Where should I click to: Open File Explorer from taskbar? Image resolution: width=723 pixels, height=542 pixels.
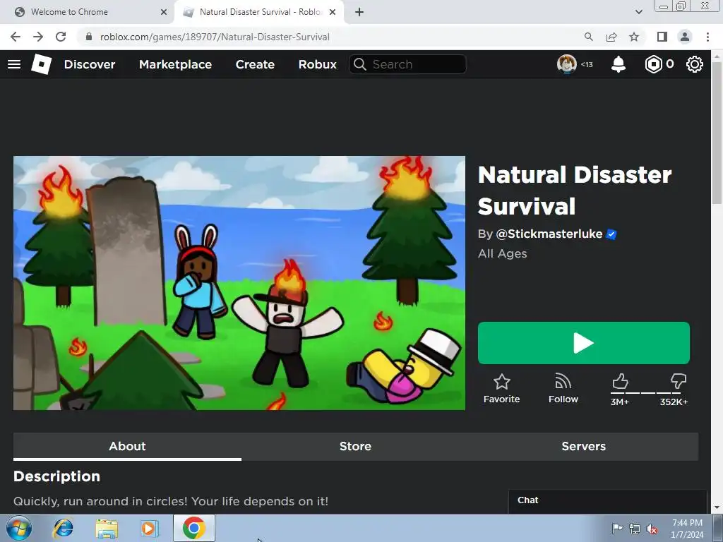(107, 529)
